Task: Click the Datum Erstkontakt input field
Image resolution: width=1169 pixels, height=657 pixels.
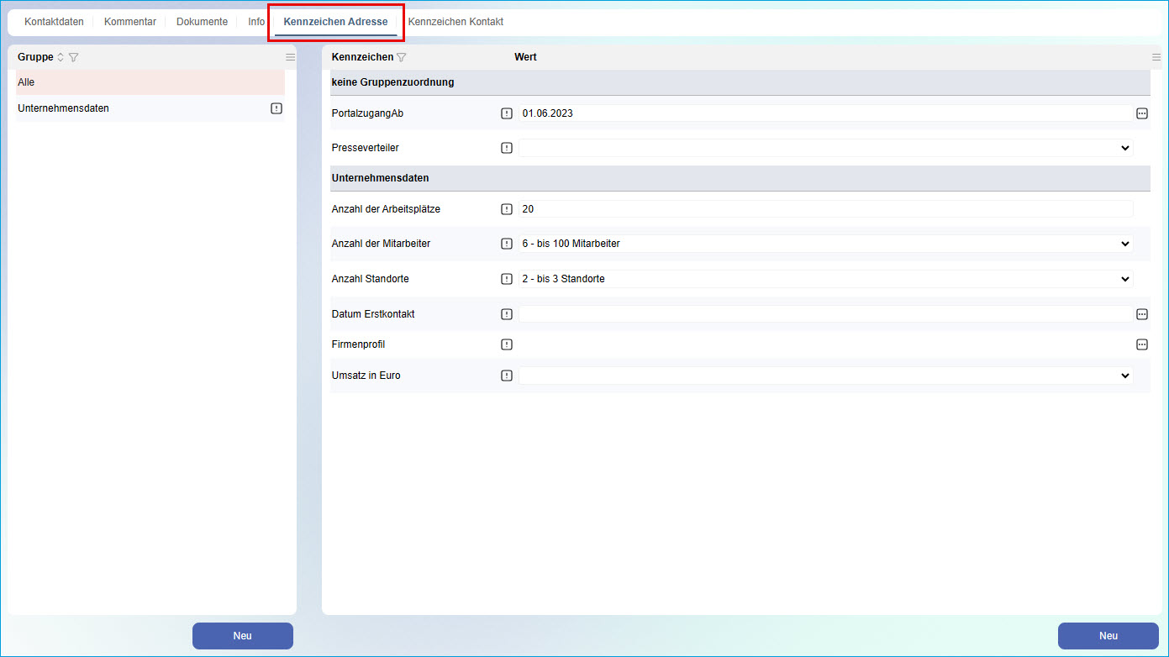Action: coord(826,314)
